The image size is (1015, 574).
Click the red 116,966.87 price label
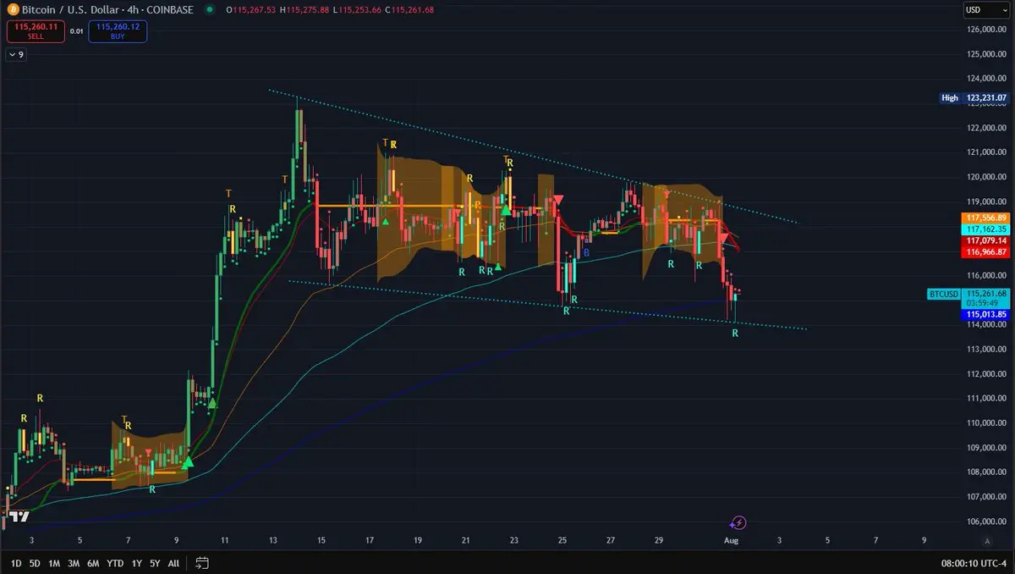(985, 251)
